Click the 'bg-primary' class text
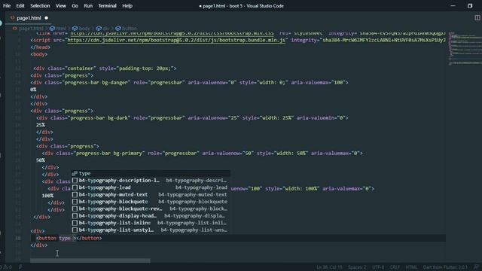This screenshot has width=482, height=271. [127, 153]
